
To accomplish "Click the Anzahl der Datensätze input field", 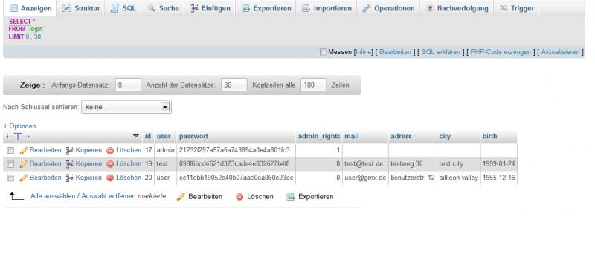I will pos(234,85).
